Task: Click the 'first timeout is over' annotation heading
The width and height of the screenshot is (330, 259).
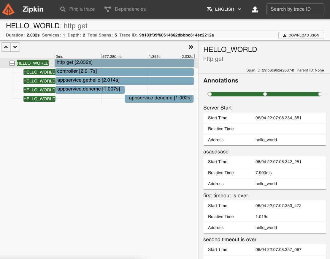Action: coord(226,196)
